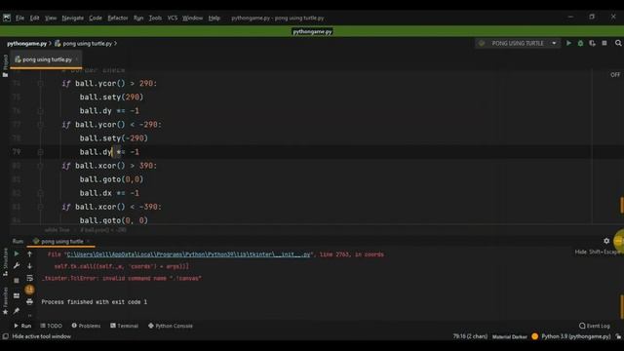Fold the block at line 'if ball.ycor() > 290:'
This screenshot has width=624, height=351.
[x=40, y=84]
